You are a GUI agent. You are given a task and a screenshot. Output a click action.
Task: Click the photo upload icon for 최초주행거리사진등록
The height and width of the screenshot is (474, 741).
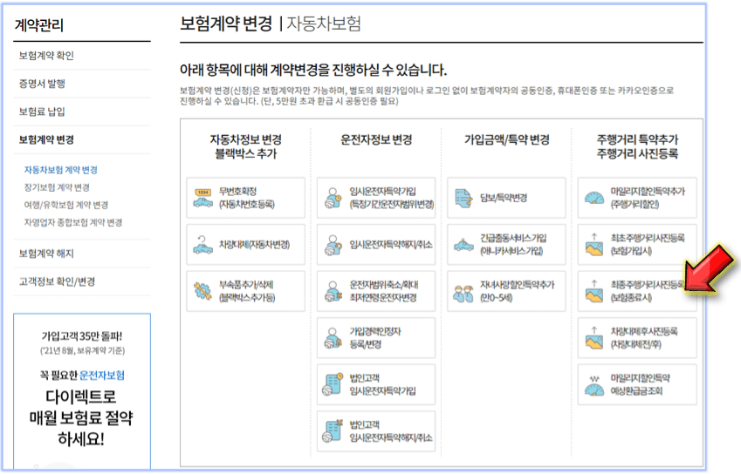pyautogui.click(x=594, y=244)
